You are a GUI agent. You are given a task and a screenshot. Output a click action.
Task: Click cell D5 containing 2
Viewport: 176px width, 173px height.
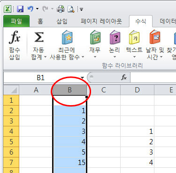coord(137,142)
